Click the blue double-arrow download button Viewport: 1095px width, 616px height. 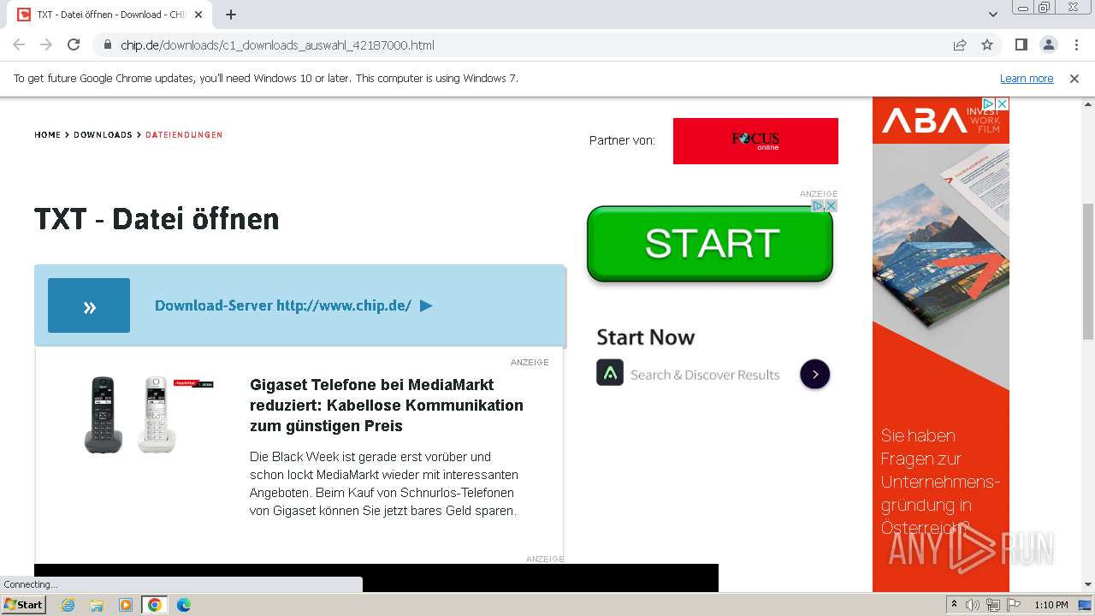(x=89, y=305)
